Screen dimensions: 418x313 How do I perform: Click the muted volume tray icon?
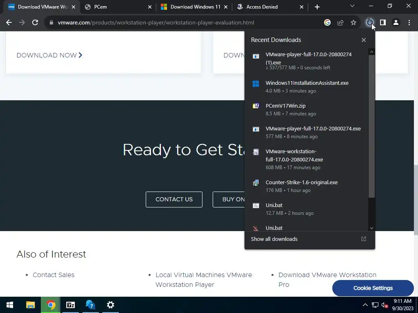click(385, 305)
